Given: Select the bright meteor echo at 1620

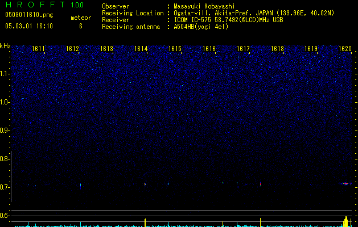Looking at the screenshot, I should pyautogui.click(x=345, y=184).
